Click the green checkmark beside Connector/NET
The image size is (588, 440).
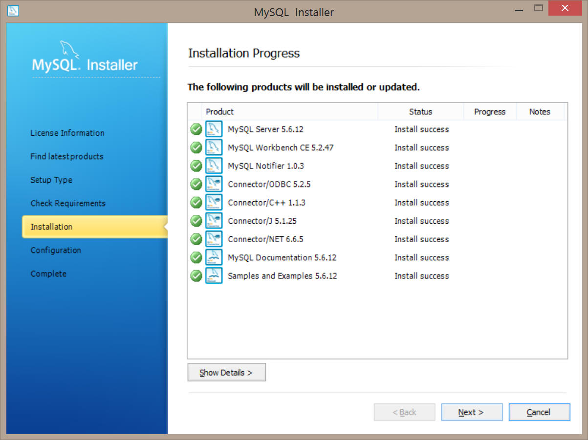[x=196, y=239]
